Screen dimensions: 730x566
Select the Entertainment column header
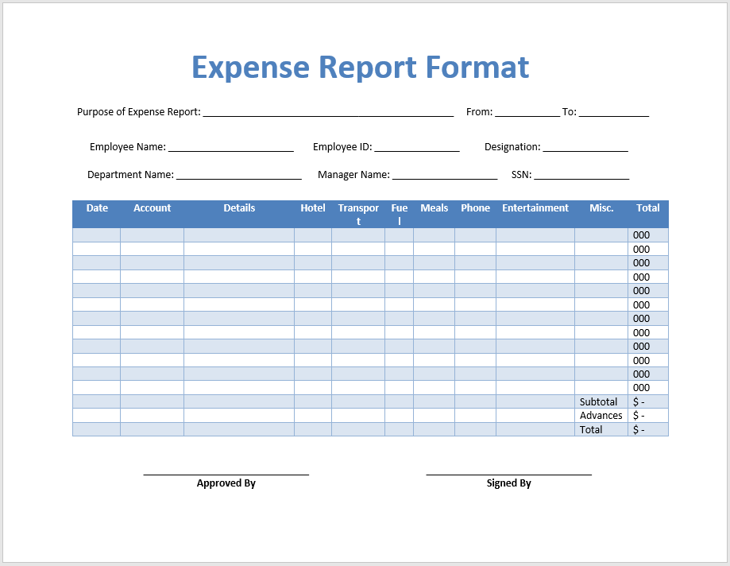(x=535, y=208)
